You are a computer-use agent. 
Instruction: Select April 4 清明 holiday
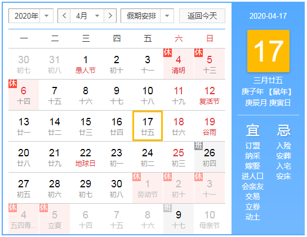coord(179,64)
